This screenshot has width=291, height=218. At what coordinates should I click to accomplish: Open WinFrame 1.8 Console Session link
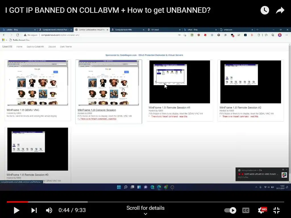pos(97,110)
